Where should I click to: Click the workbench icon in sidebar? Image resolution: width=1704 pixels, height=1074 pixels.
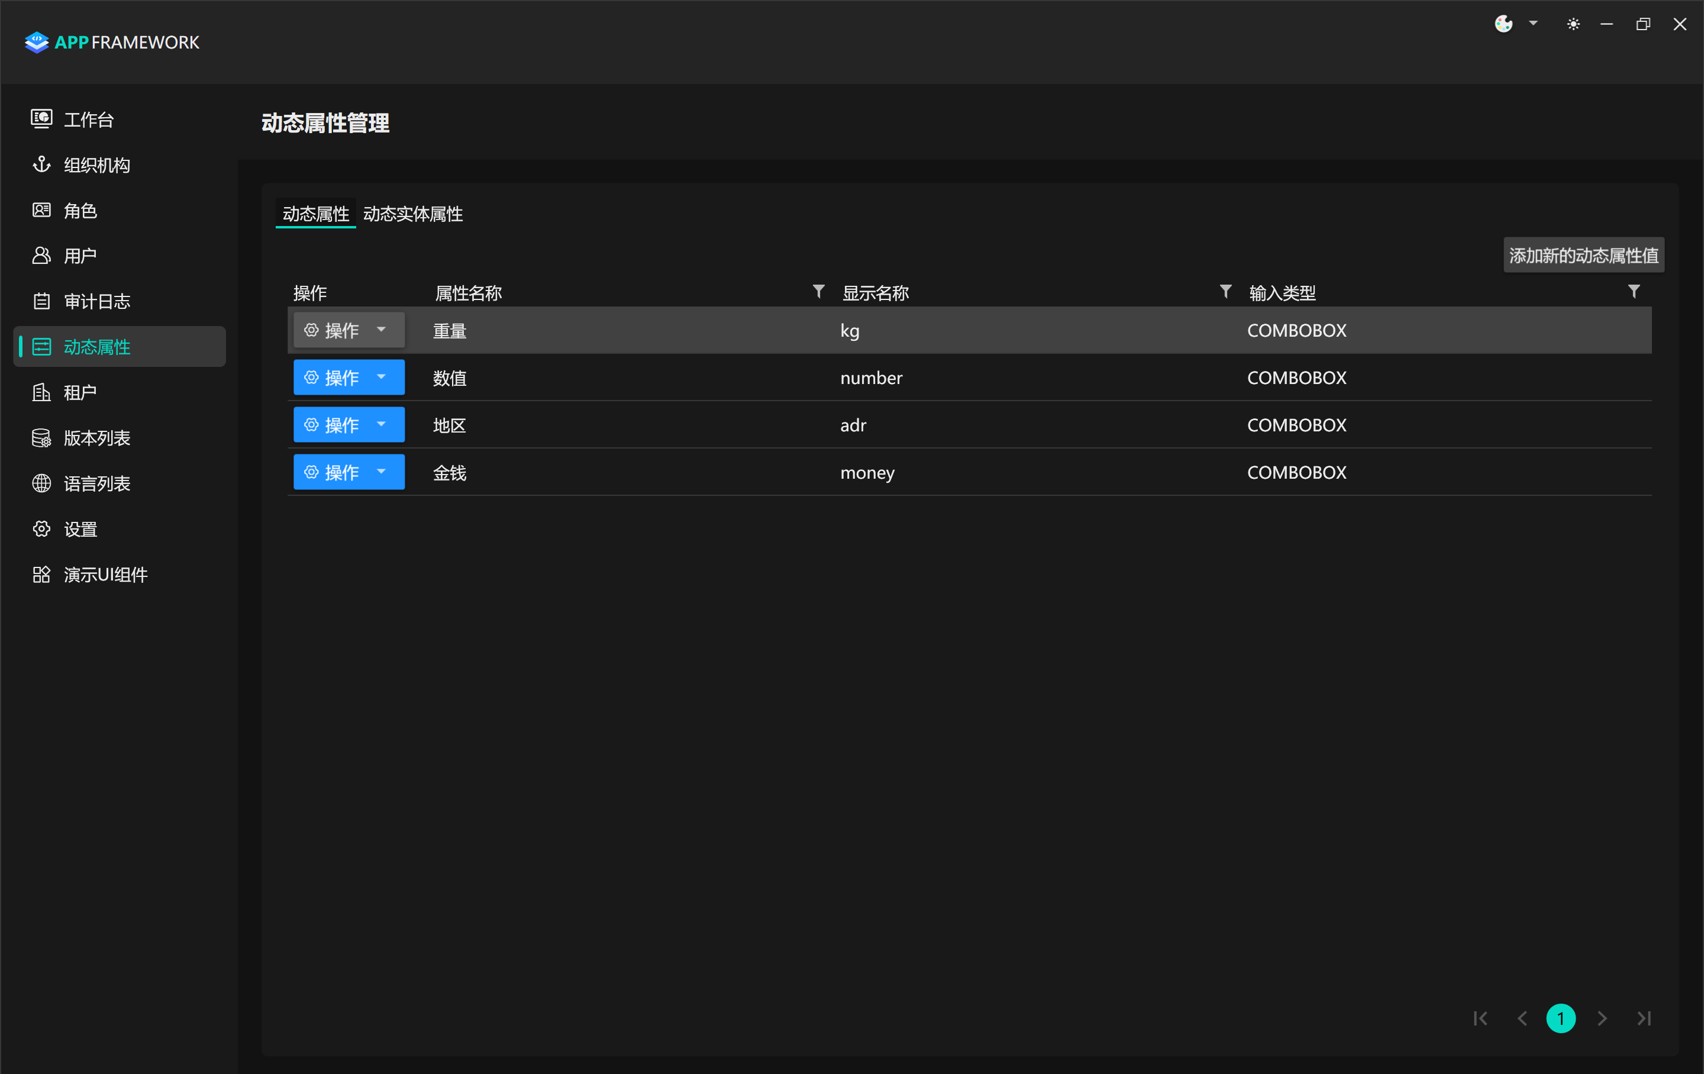tap(41, 119)
